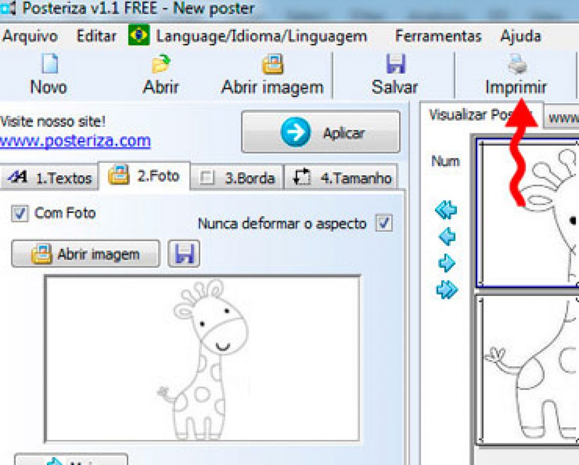Visit the www.posteriza.com link
This screenshot has width=579, height=465.
coord(75,141)
